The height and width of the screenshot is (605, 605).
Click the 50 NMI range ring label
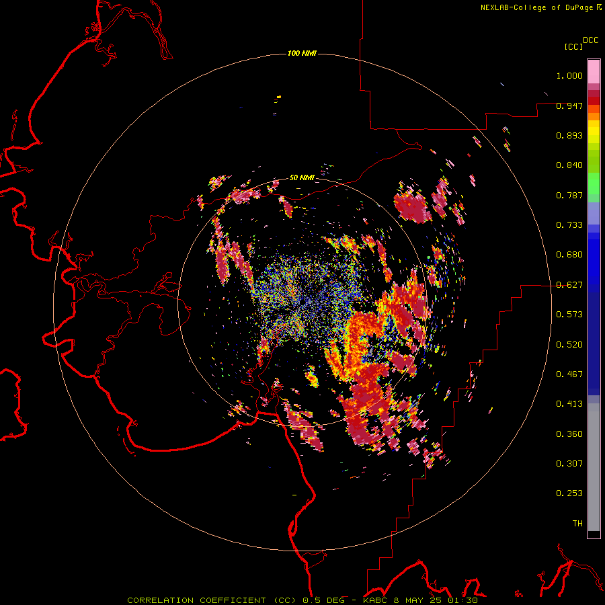coord(302,177)
